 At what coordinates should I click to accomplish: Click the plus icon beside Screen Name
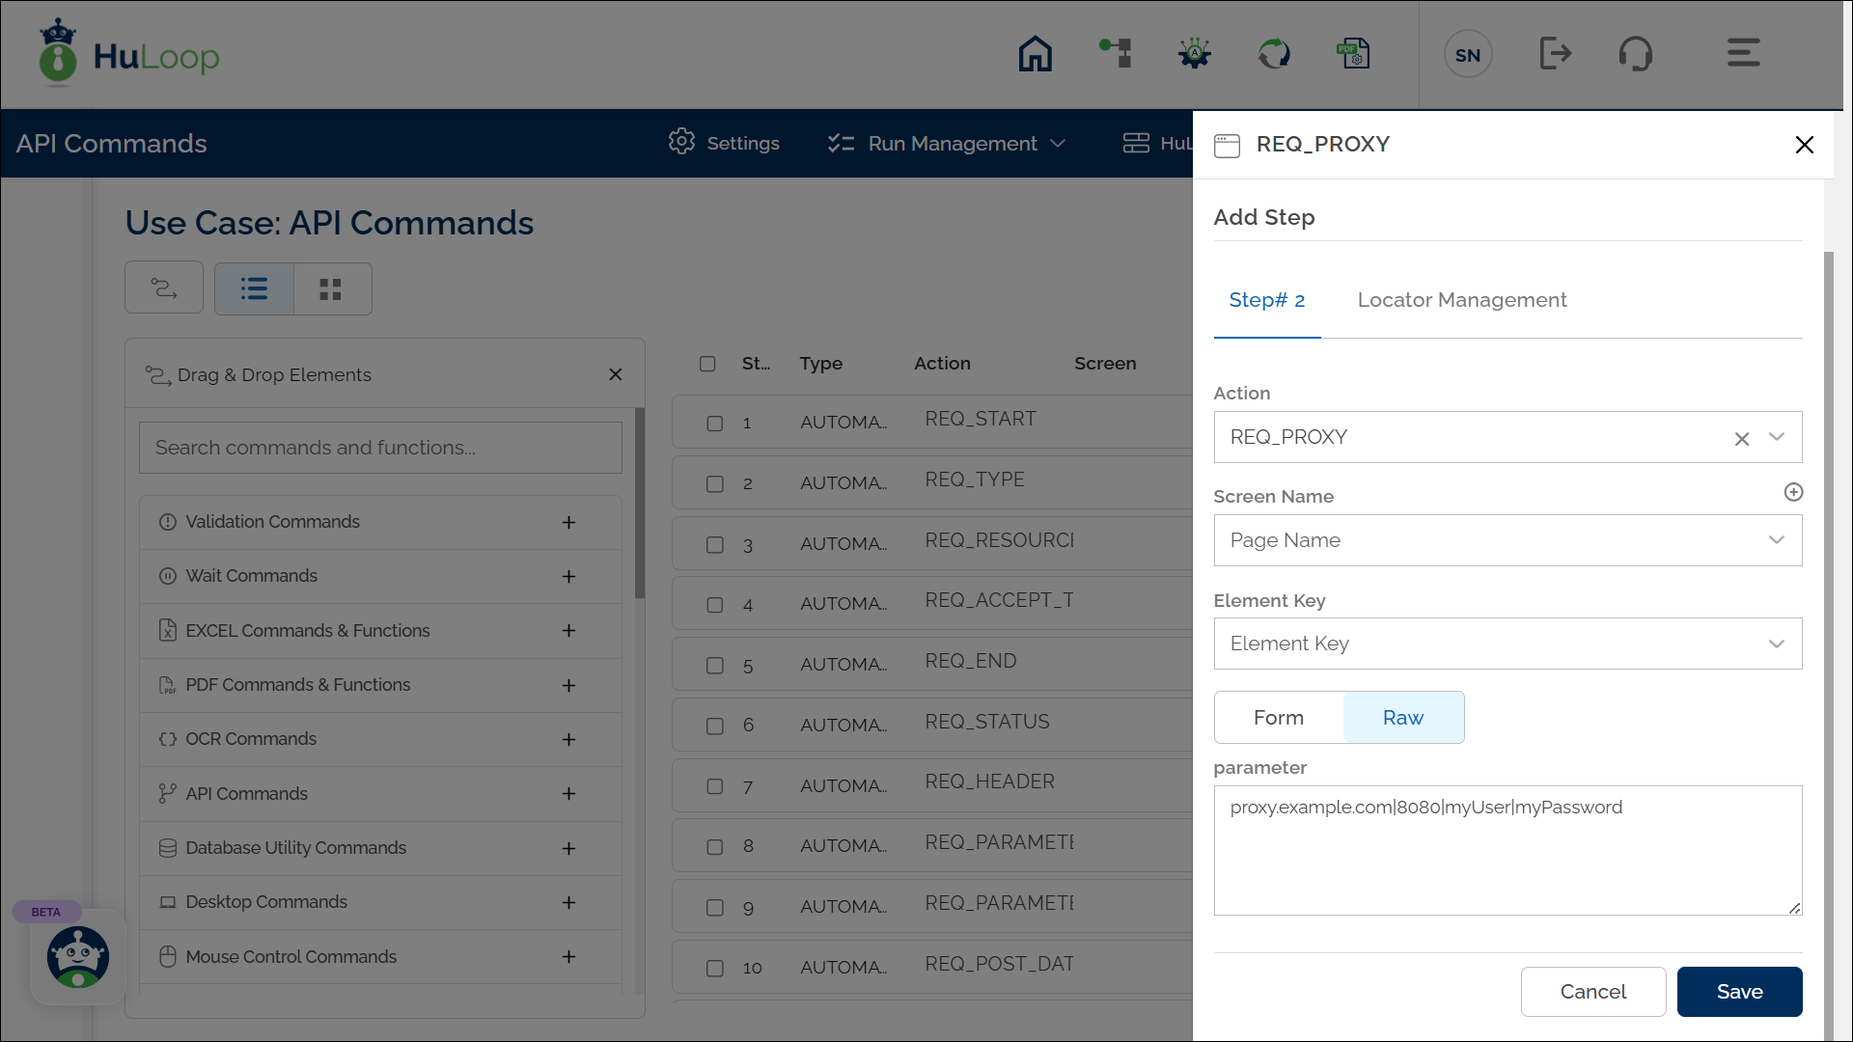1792,492
